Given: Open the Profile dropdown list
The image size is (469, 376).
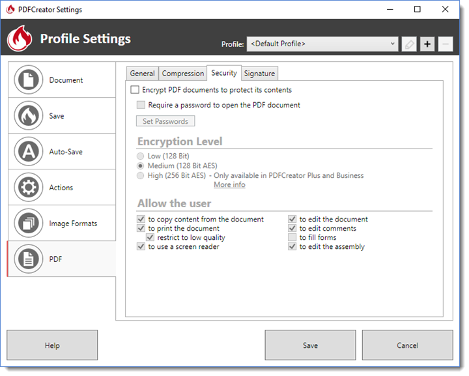Looking at the screenshot, I should click(x=322, y=44).
